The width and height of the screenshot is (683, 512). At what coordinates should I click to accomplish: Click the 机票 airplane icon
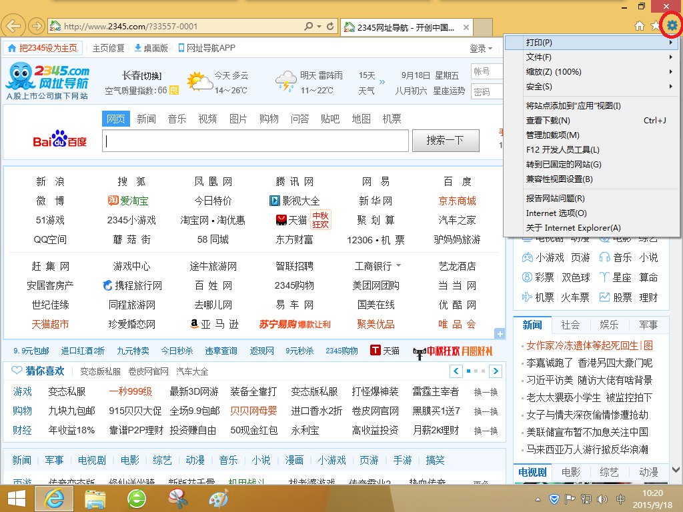click(527, 296)
